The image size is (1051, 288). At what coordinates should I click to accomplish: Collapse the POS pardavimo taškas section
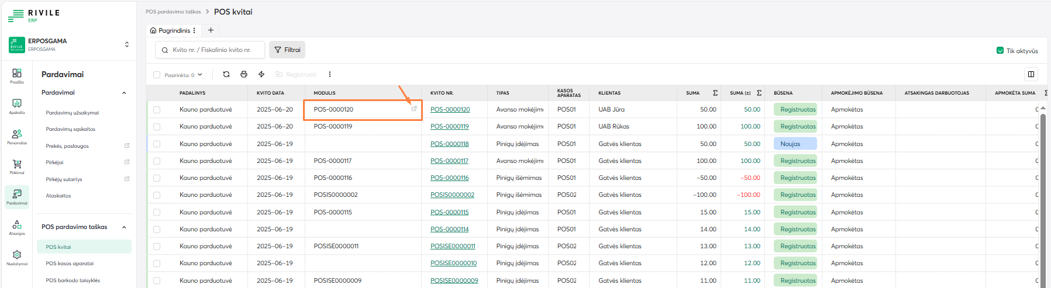coord(124,227)
